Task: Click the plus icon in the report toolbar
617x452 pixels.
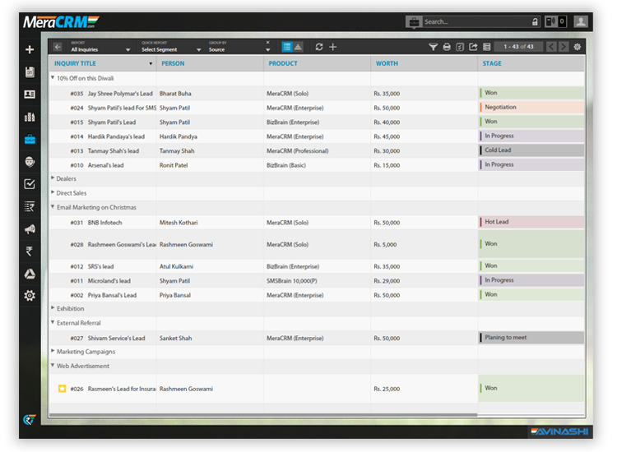Action: (333, 47)
